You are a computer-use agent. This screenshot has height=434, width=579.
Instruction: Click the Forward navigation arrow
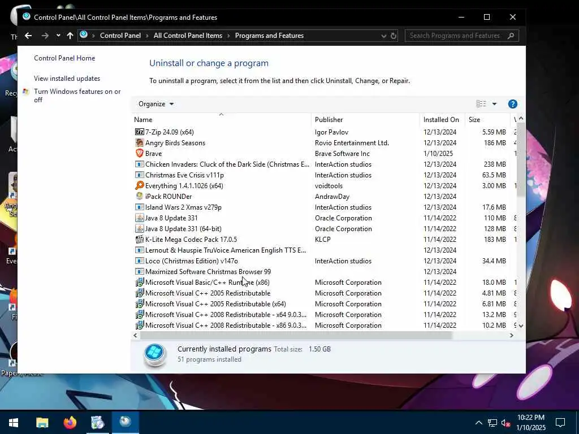point(45,36)
